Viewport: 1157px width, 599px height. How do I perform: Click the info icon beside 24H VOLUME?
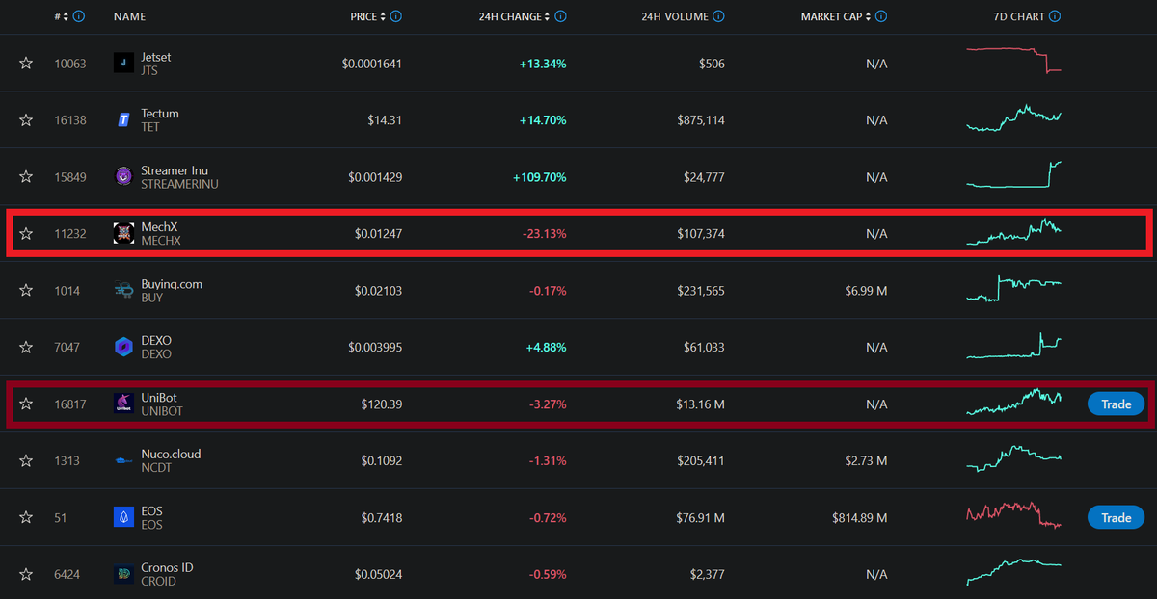[x=718, y=16]
